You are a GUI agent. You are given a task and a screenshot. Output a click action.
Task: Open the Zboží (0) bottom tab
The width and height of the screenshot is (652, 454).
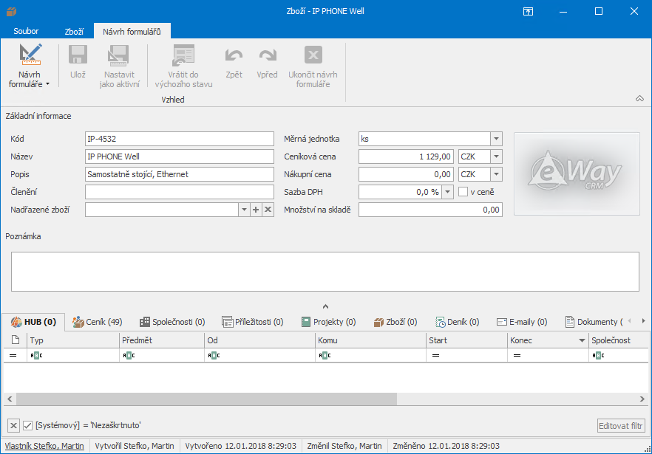coord(395,322)
